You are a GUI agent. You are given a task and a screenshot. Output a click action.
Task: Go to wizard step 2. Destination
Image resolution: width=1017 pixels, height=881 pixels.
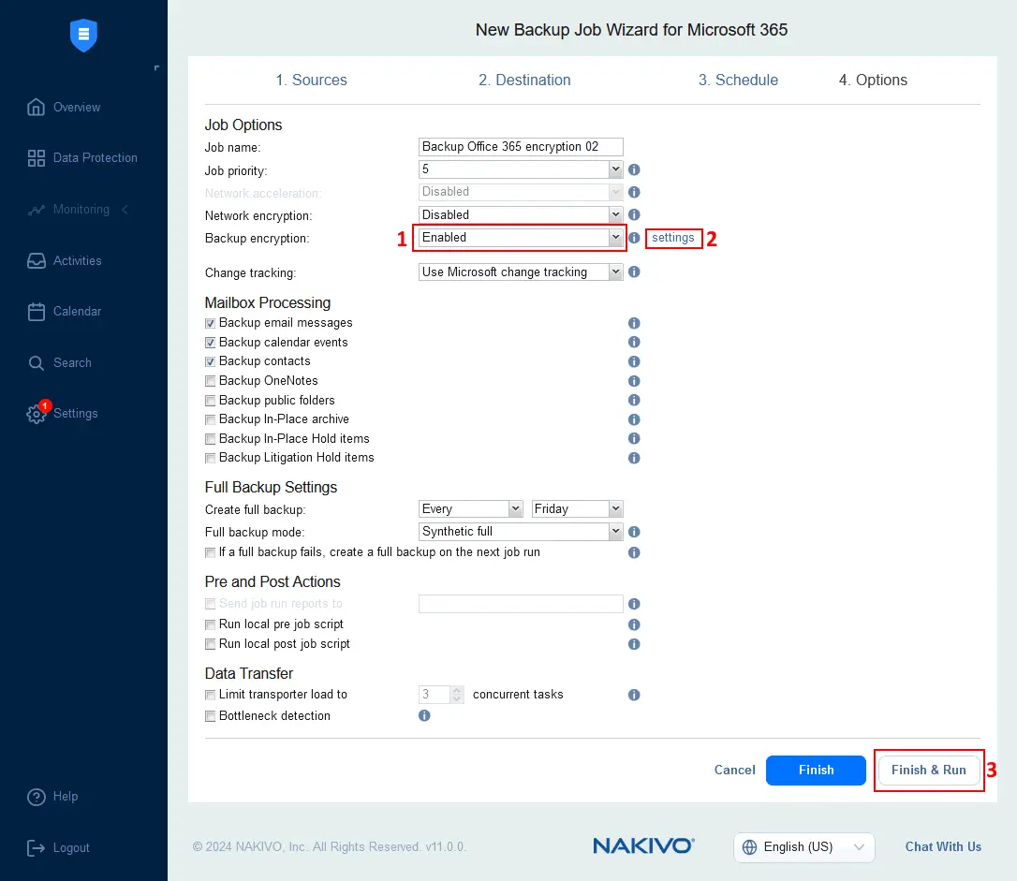coord(524,80)
